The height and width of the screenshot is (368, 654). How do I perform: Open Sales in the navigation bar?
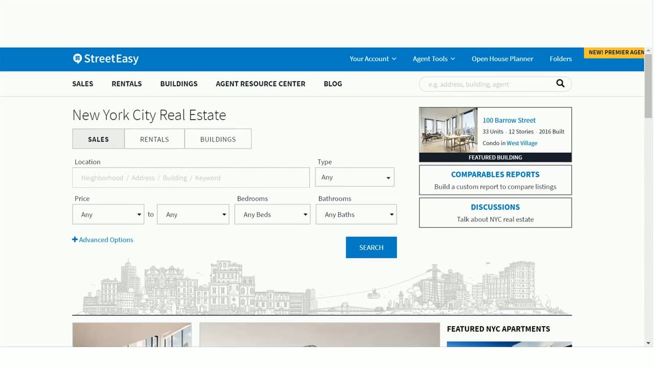(x=83, y=84)
